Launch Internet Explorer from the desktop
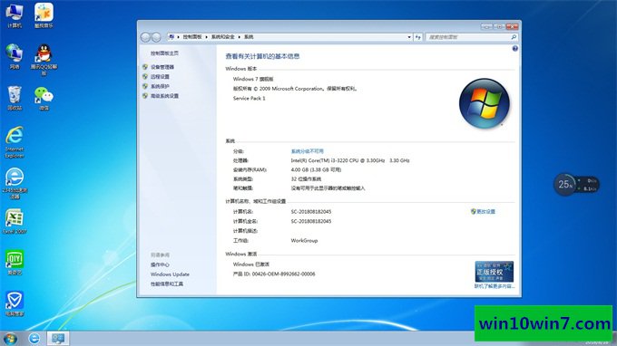This screenshot has height=346, width=617. pyautogui.click(x=15, y=142)
